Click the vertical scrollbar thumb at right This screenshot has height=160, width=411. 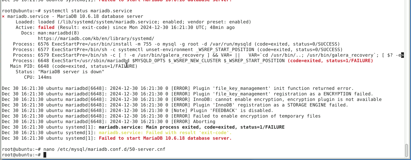tap(407, 150)
